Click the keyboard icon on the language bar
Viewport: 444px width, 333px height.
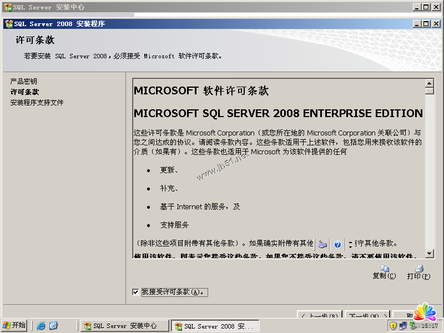(323, 244)
